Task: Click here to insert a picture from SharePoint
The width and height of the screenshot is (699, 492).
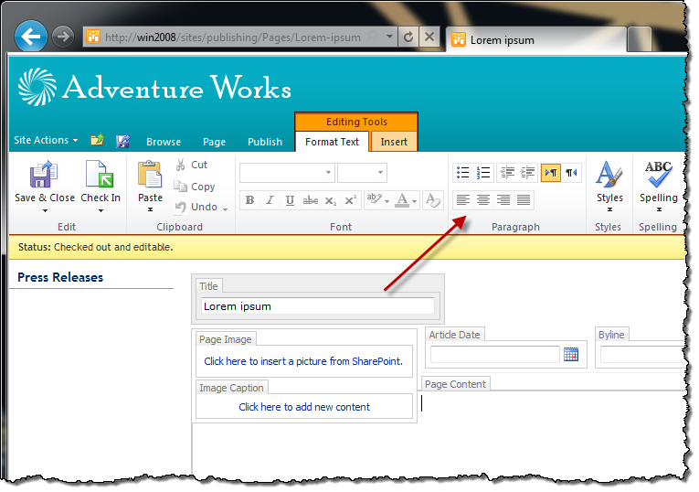Action: pyautogui.click(x=303, y=361)
